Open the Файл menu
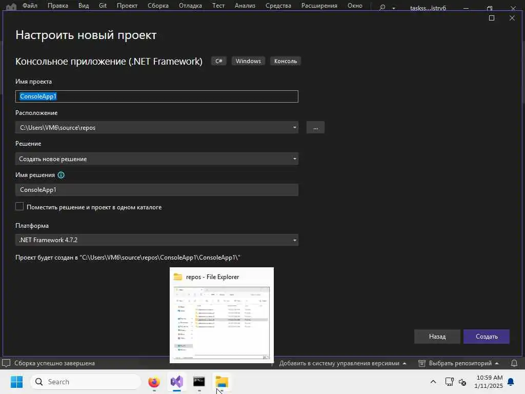 [30, 6]
